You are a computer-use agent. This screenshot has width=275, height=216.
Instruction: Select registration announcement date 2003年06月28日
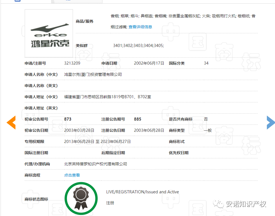click(x=149, y=130)
